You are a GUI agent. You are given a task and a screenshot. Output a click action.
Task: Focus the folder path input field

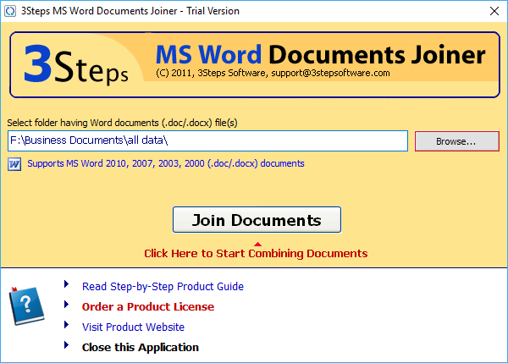(x=207, y=140)
